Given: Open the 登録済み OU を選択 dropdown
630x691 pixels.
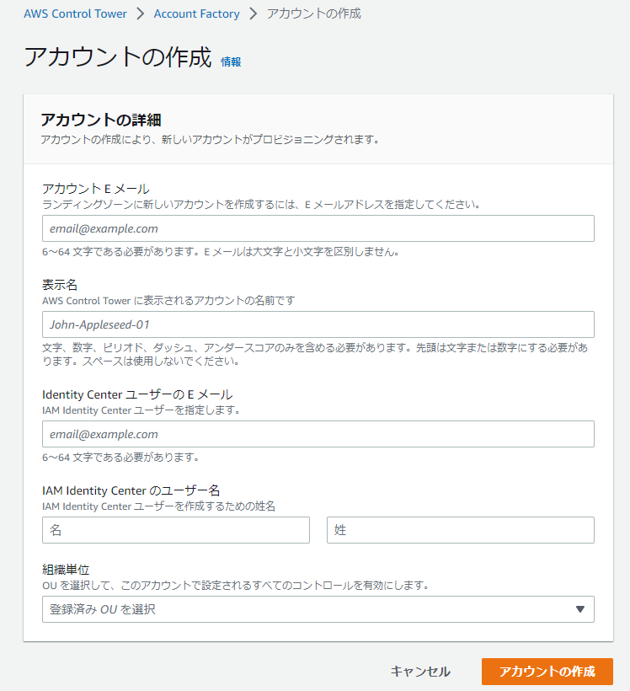Looking at the screenshot, I should click(x=318, y=609).
